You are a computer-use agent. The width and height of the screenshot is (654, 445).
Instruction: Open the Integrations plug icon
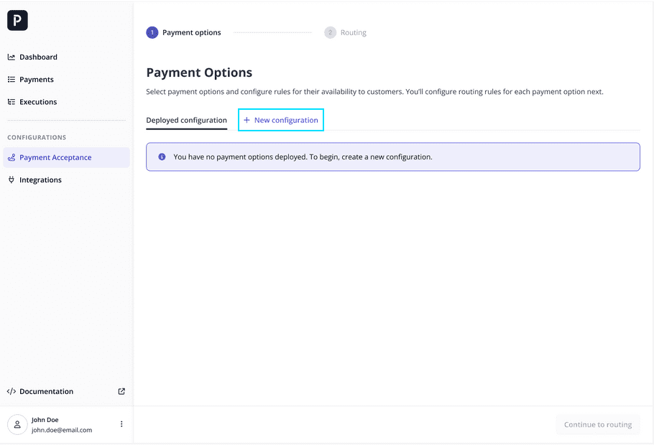(11, 180)
